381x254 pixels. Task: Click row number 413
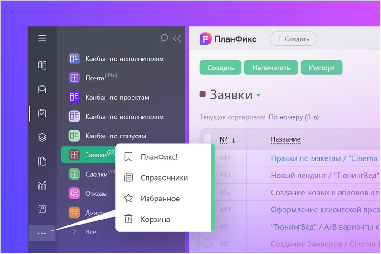click(x=225, y=175)
